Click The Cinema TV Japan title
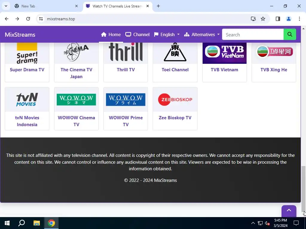306x229 pixels. tap(76, 73)
